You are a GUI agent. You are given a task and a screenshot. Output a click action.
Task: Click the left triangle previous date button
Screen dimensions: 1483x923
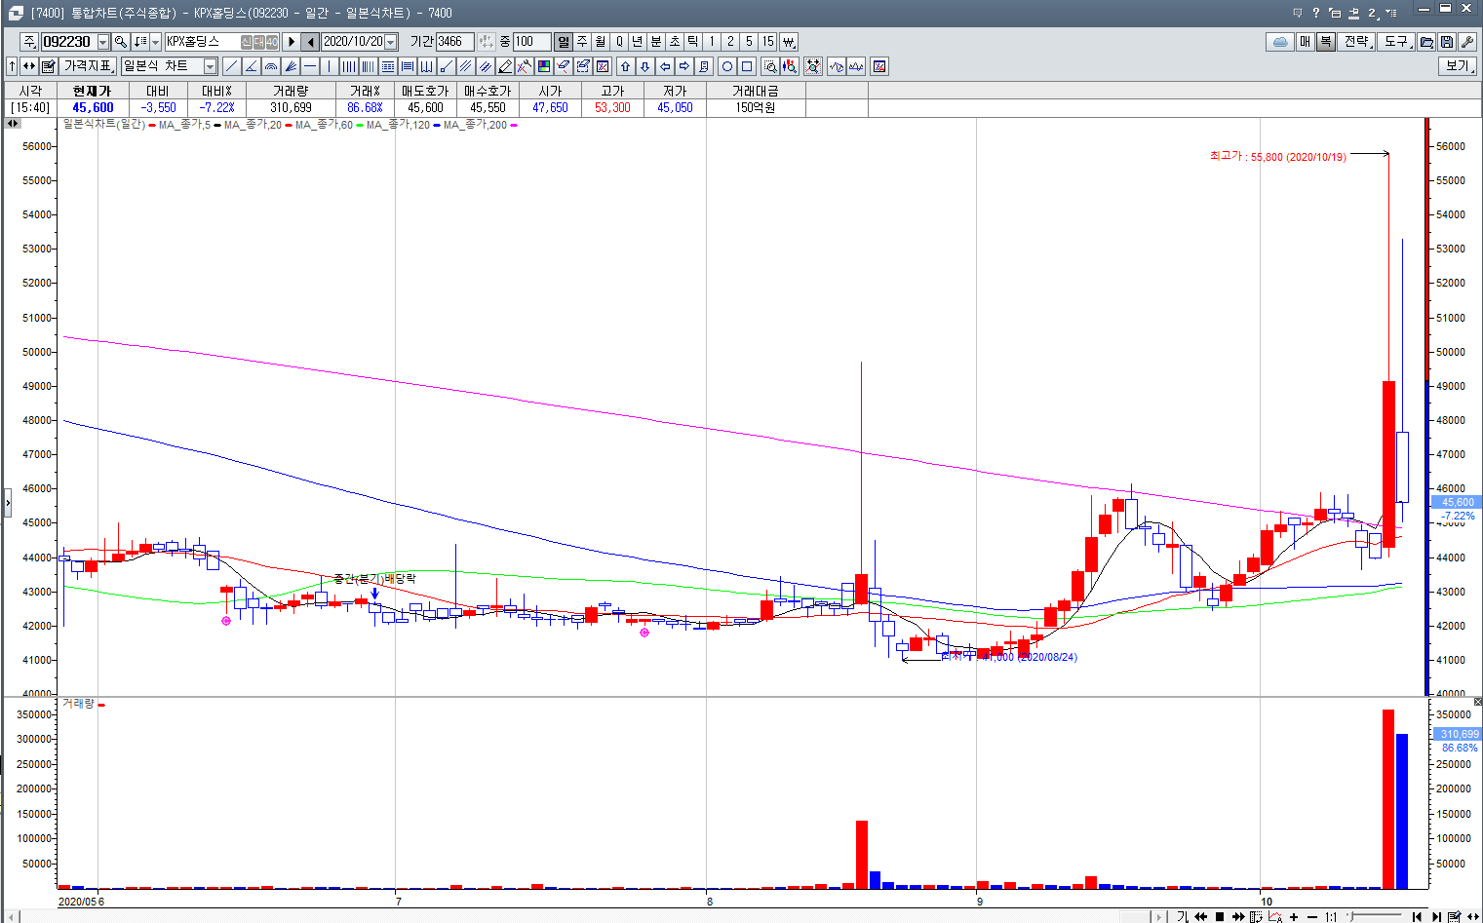[x=310, y=42]
